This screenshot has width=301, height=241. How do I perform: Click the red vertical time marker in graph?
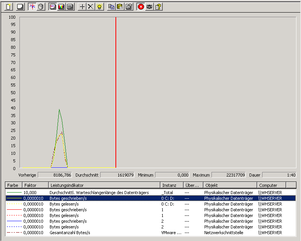[116, 92]
